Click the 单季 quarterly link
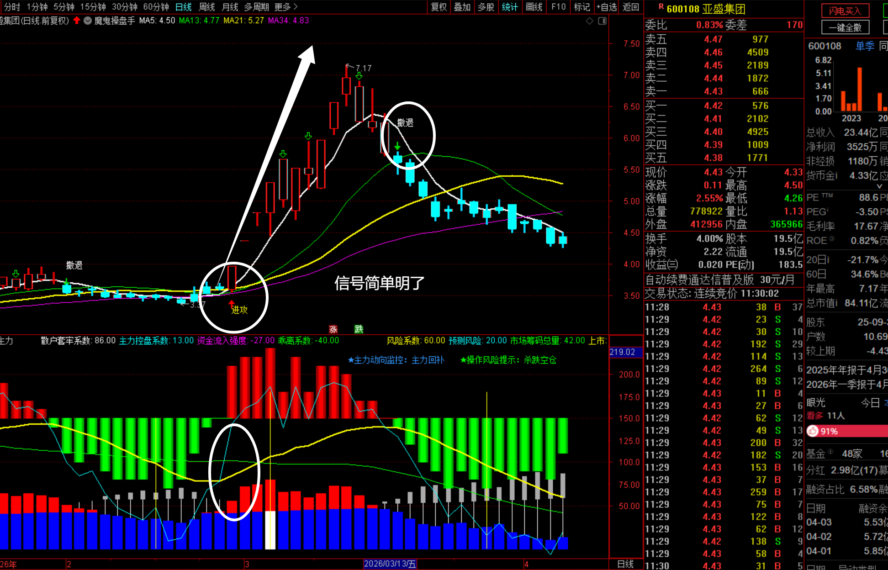888x570 pixels. coord(865,46)
